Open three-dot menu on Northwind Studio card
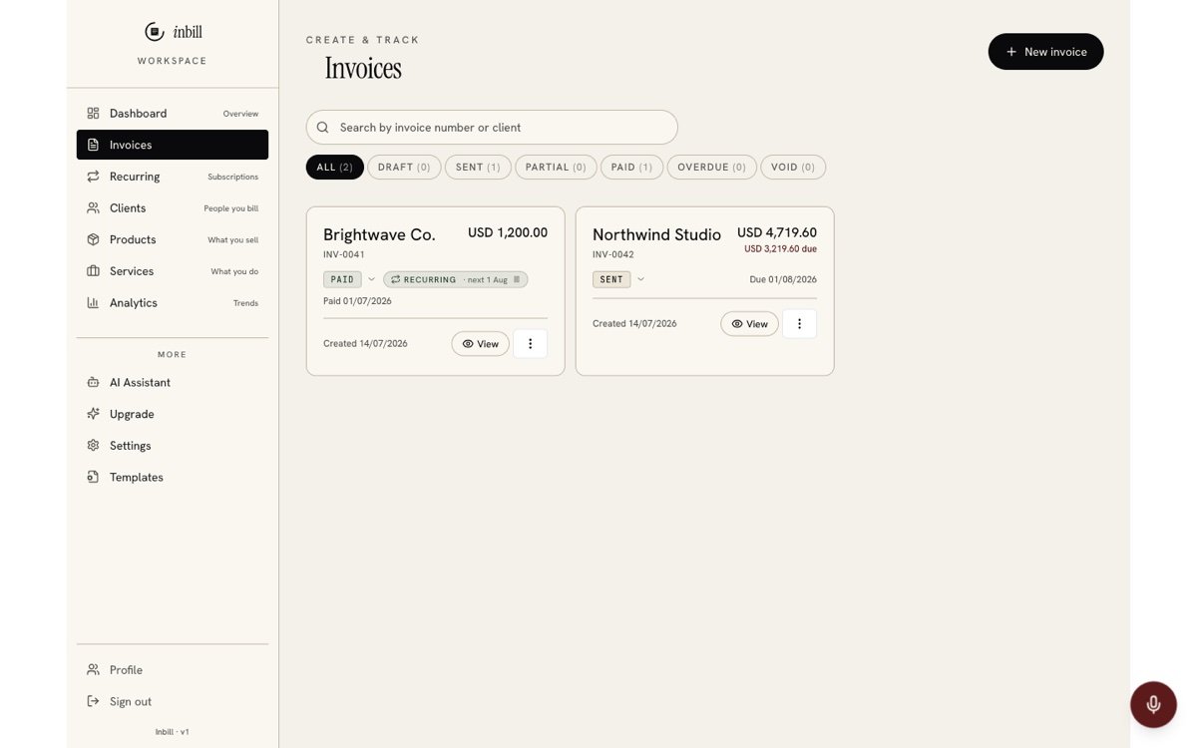This screenshot has height=748, width=1197. 799,324
